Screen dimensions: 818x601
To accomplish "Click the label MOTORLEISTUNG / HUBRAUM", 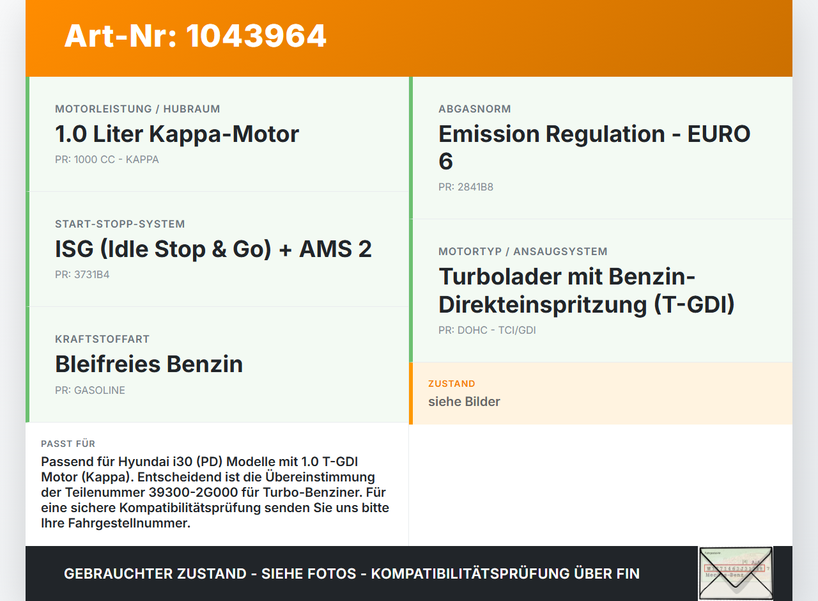I will pyautogui.click(x=137, y=109).
